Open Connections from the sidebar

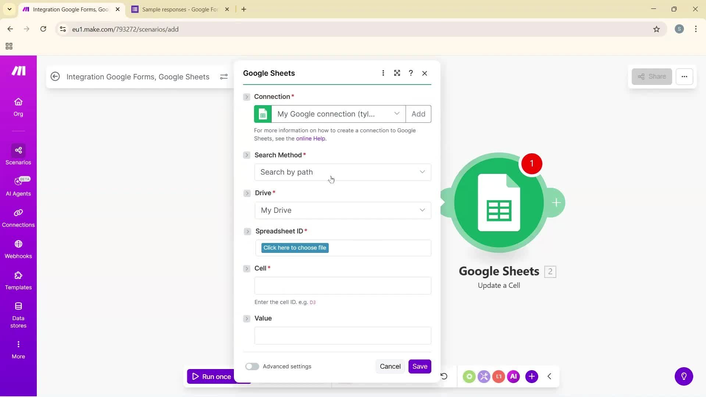coord(18,218)
